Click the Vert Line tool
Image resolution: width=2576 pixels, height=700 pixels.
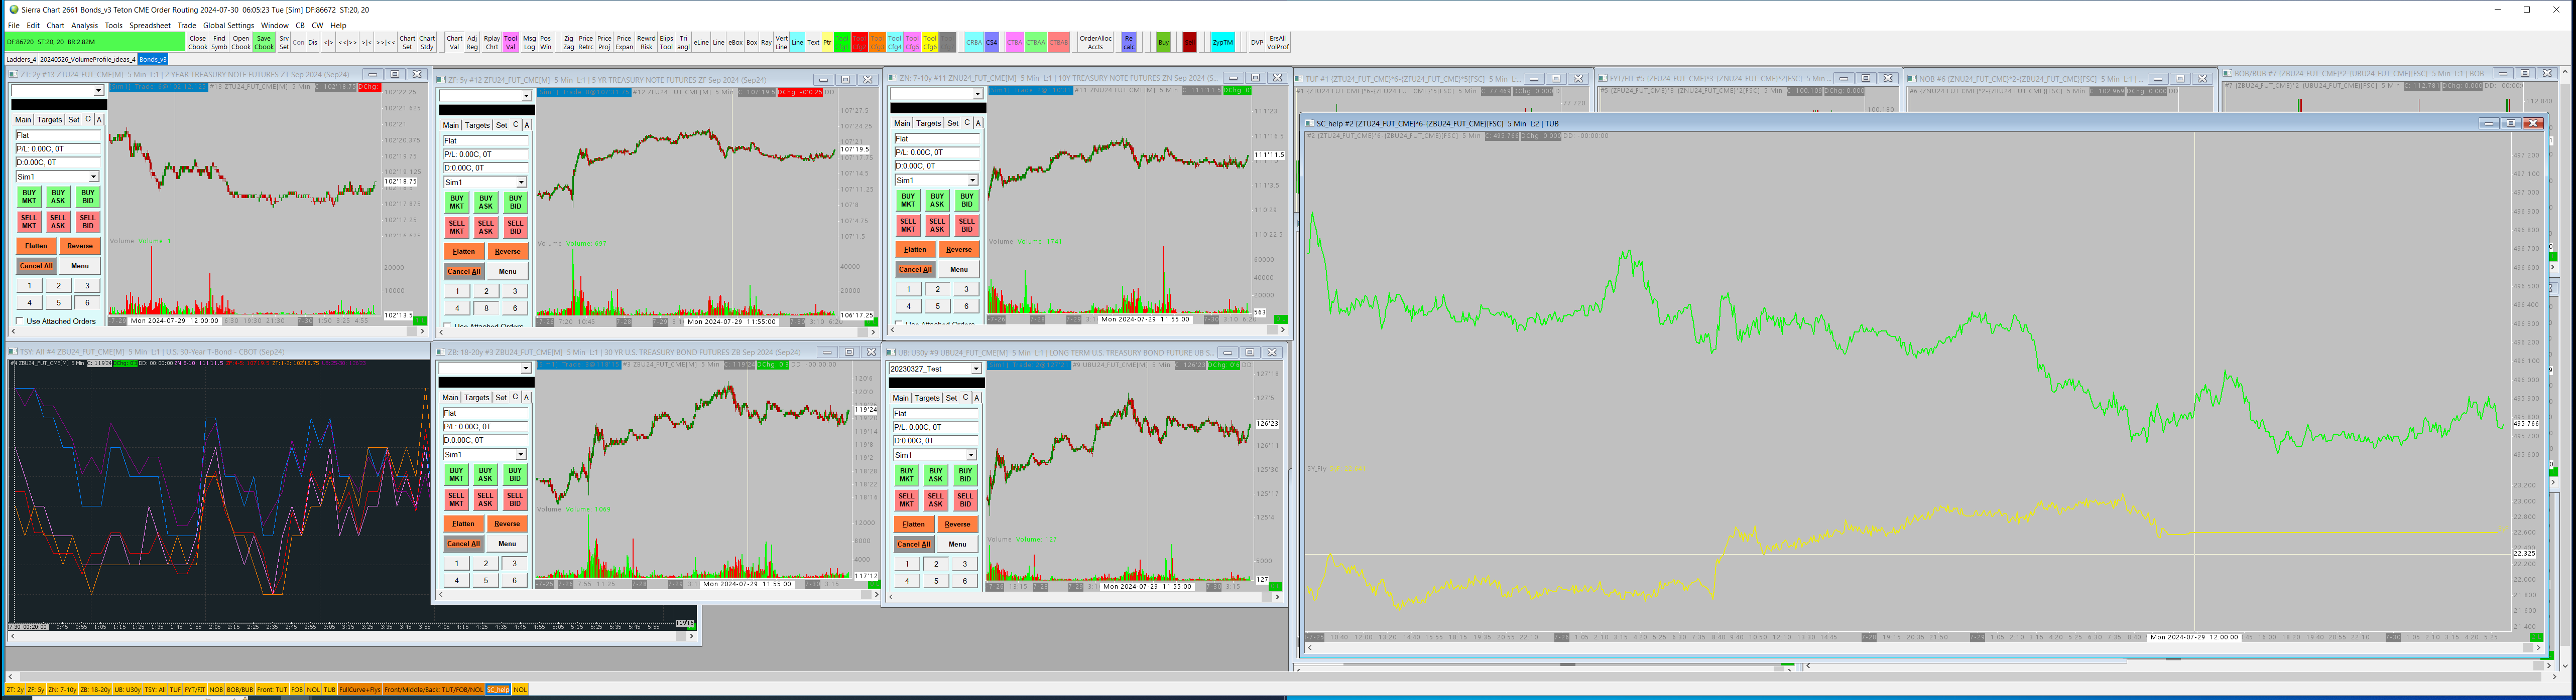(781, 42)
